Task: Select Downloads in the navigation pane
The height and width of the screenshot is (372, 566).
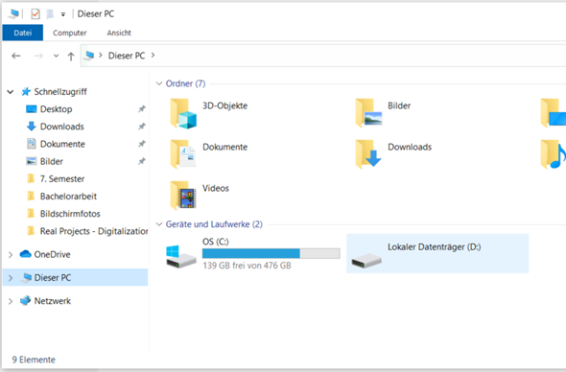Action: pyautogui.click(x=62, y=127)
